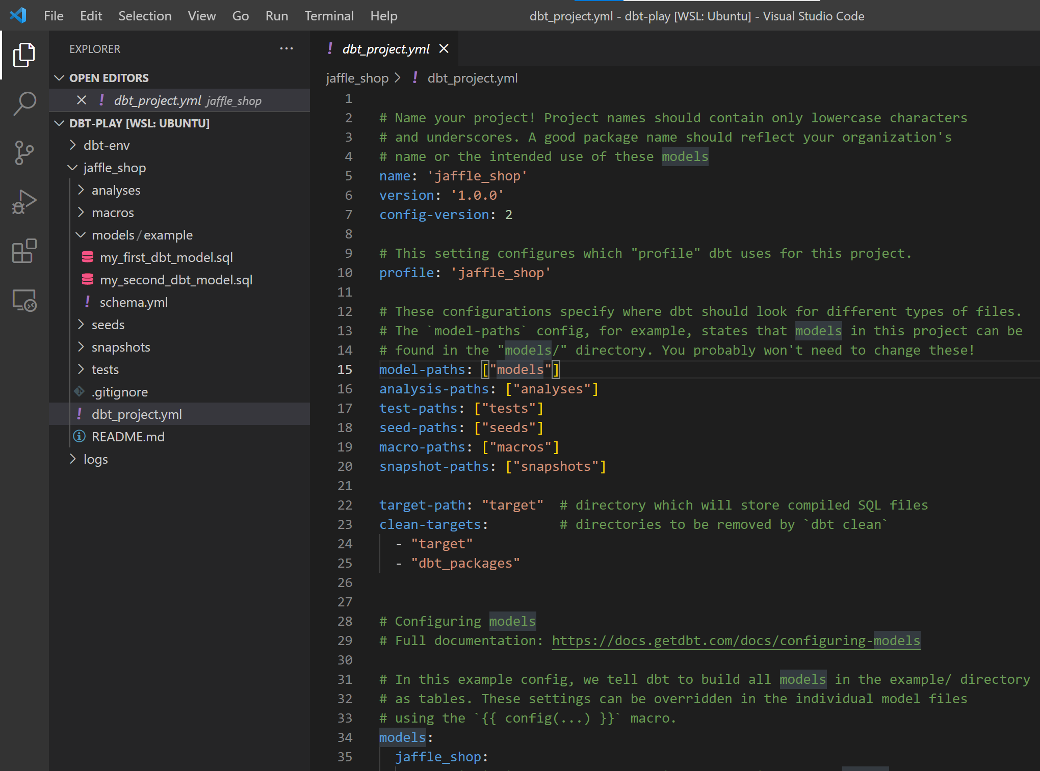This screenshot has height=771, width=1040.
Task: Click dbt_project.yml in the breadcrumb
Action: click(x=472, y=78)
